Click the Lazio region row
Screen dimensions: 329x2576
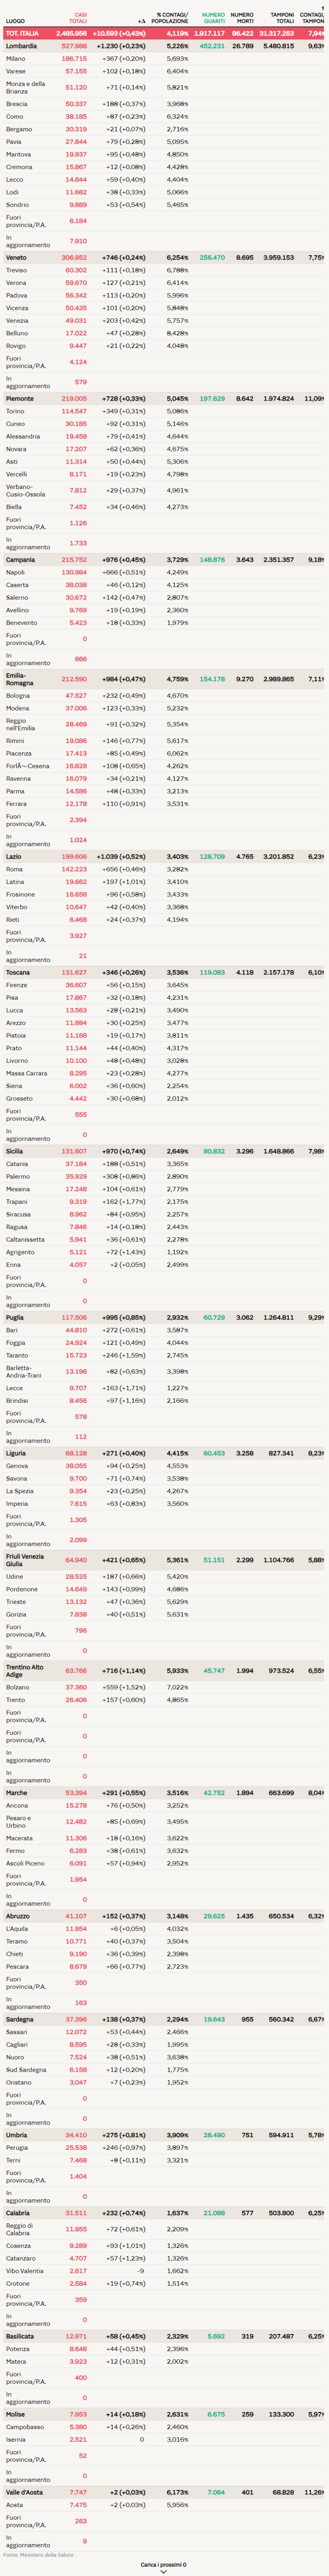pyautogui.click(x=14, y=856)
